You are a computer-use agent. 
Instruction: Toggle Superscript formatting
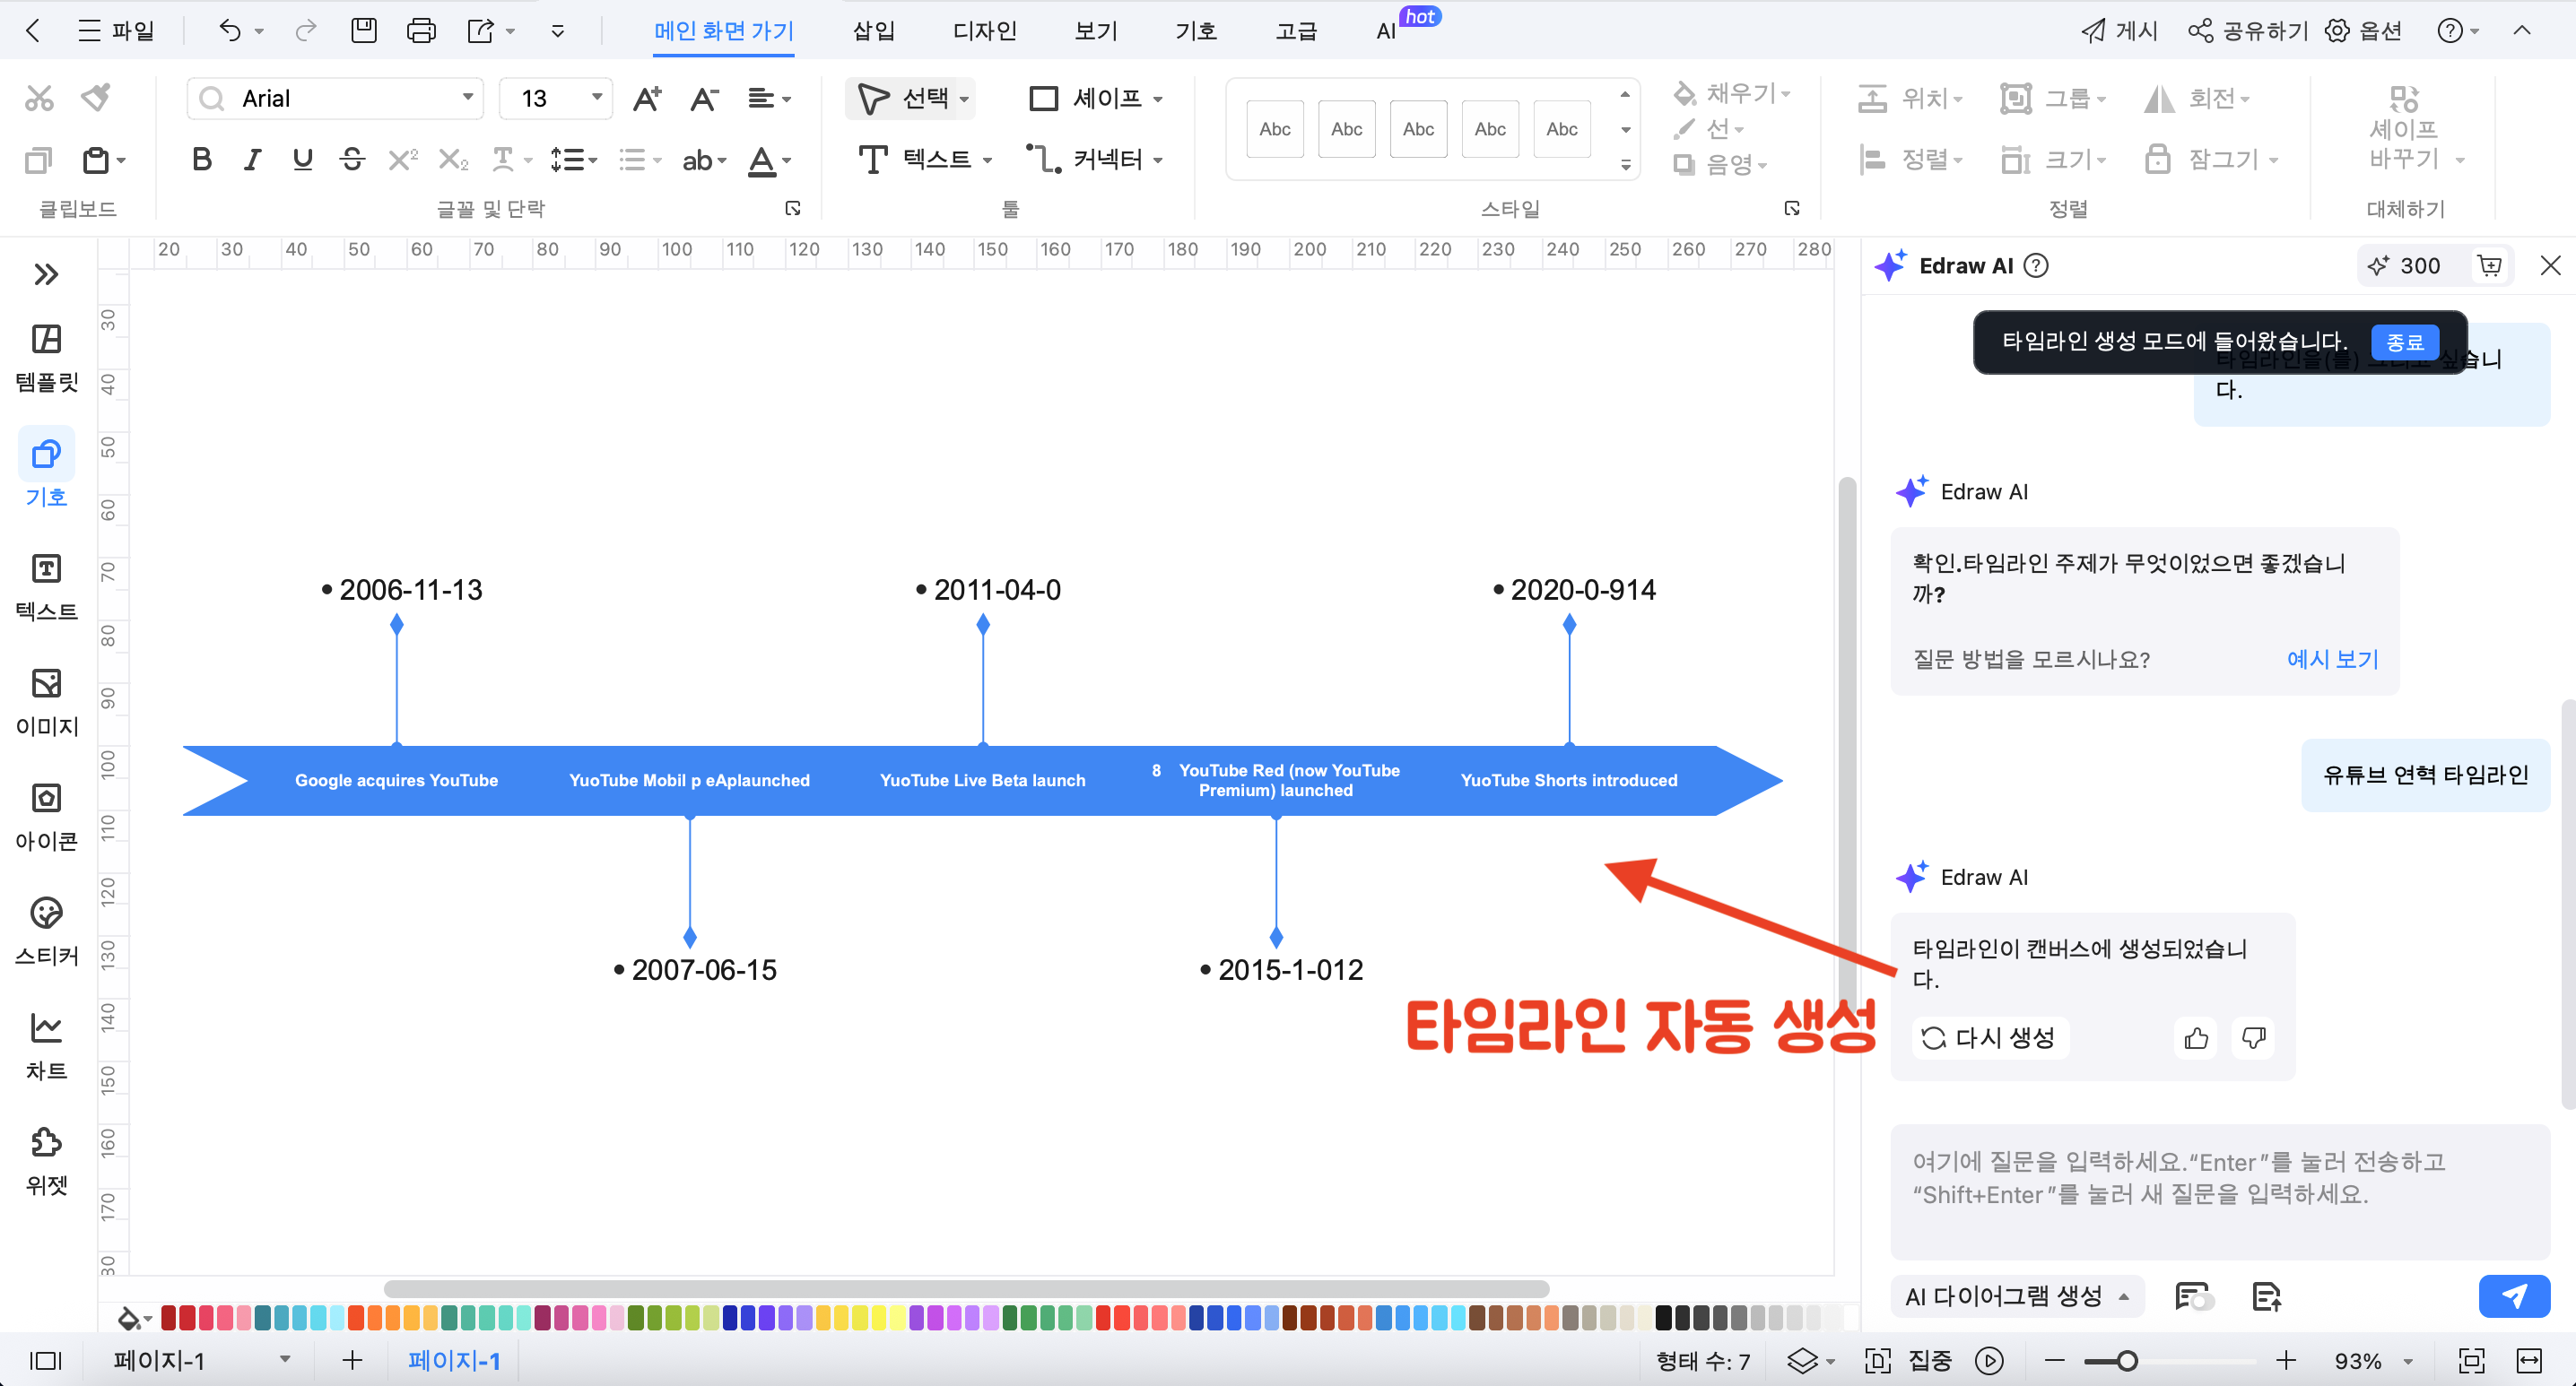[x=403, y=159]
